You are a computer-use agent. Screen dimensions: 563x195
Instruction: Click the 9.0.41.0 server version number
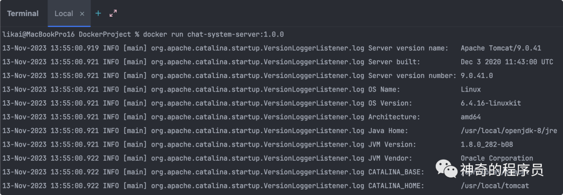point(477,76)
